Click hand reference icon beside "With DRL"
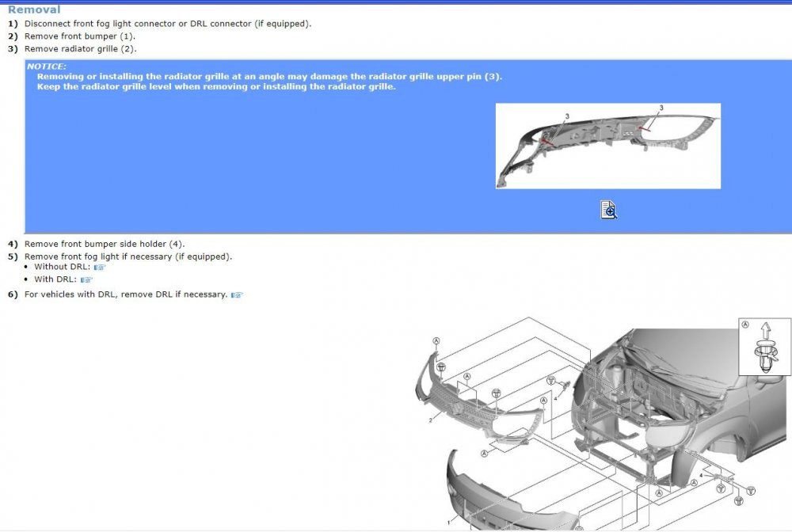The height and width of the screenshot is (532, 792). pyautogui.click(x=87, y=279)
